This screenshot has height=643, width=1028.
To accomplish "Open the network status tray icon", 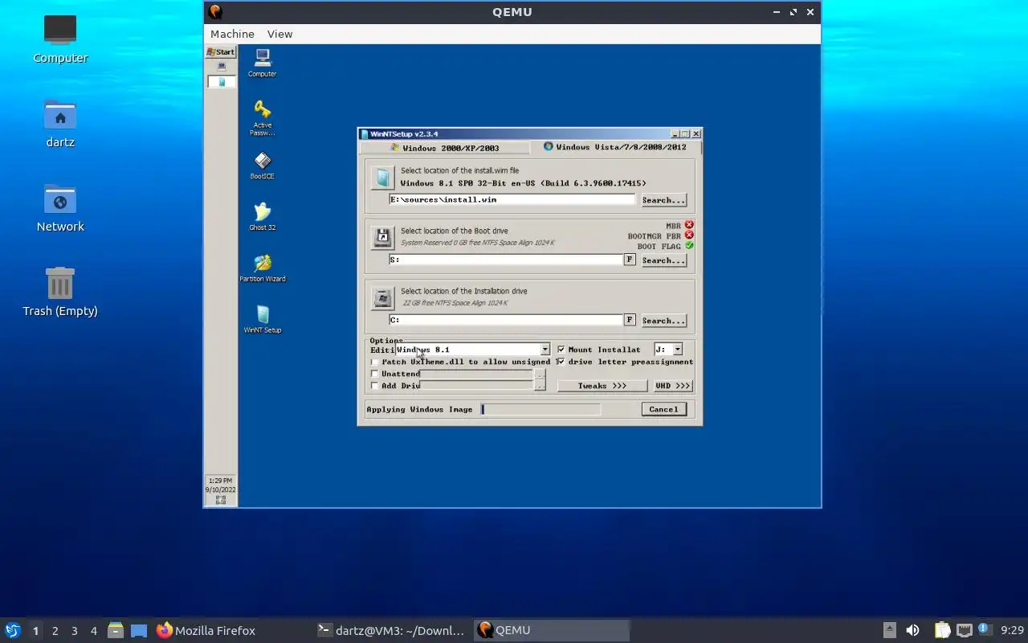I will tap(964, 630).
